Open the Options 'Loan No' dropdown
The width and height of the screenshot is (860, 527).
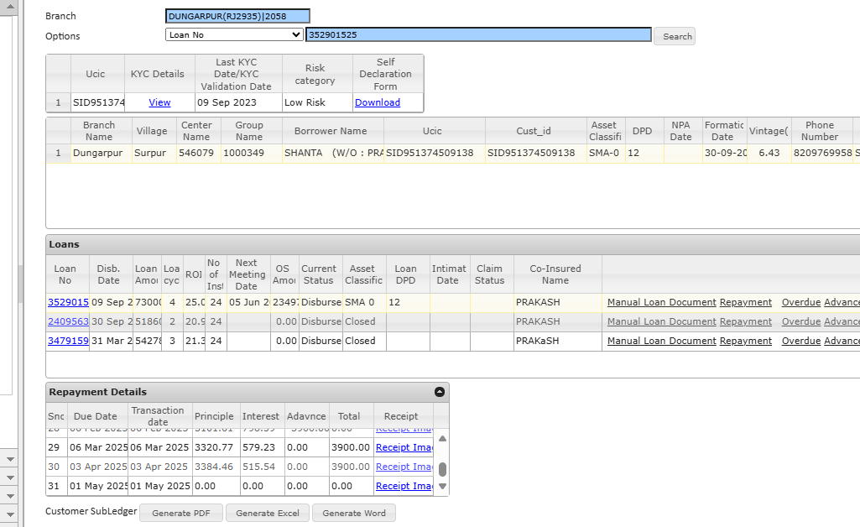[x=234, y=35]
